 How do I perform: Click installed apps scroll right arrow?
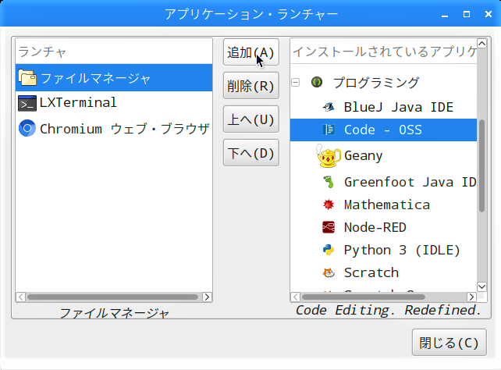471,297
